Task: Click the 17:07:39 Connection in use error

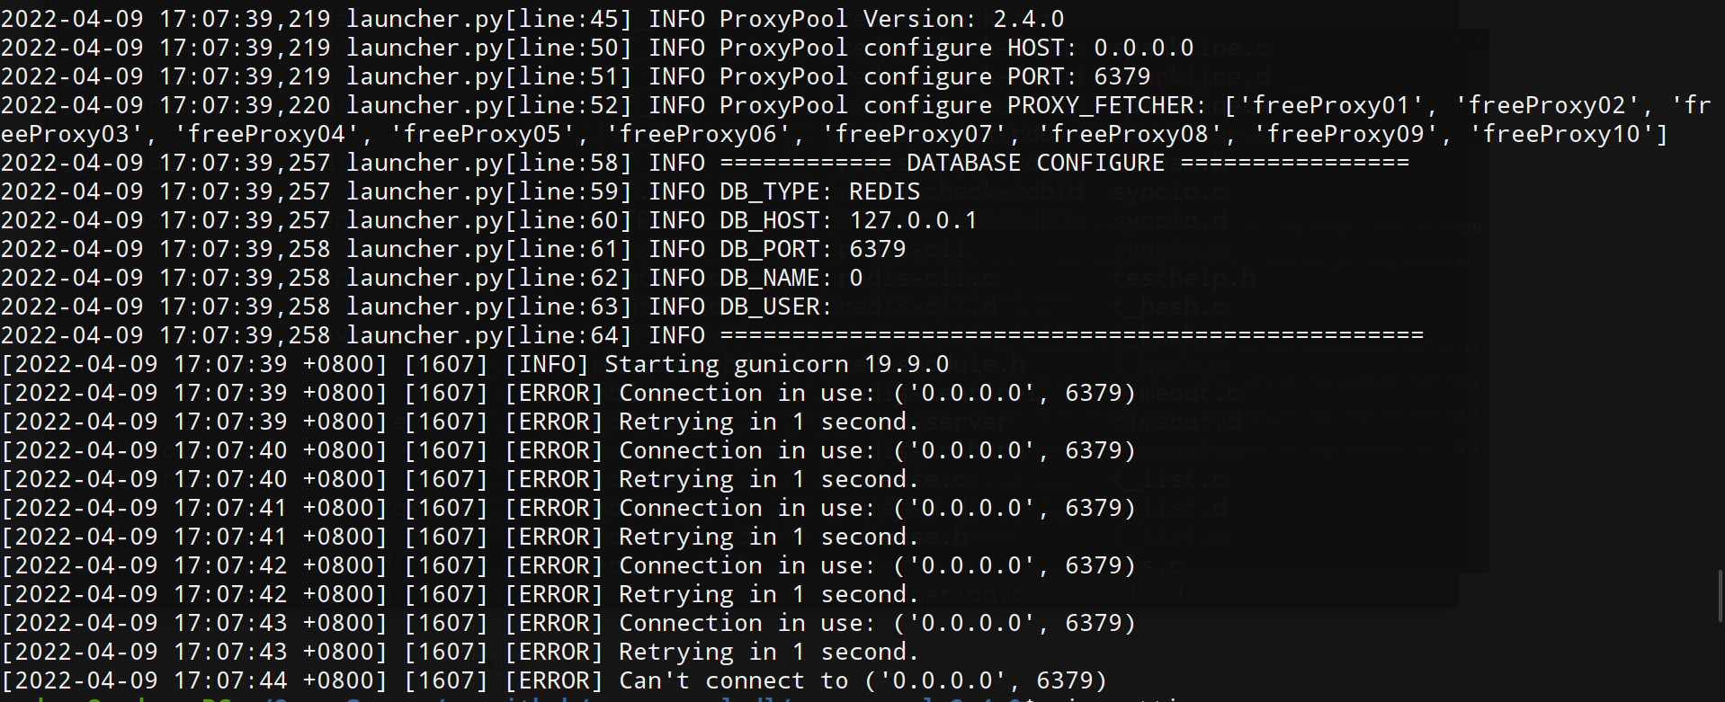Action: pos(568,393)
